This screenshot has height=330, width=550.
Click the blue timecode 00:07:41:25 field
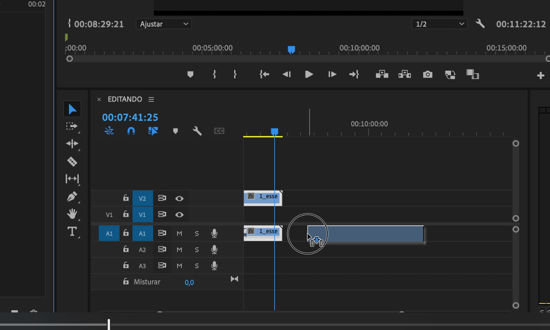pyautogui.click(x=130, y=117)
